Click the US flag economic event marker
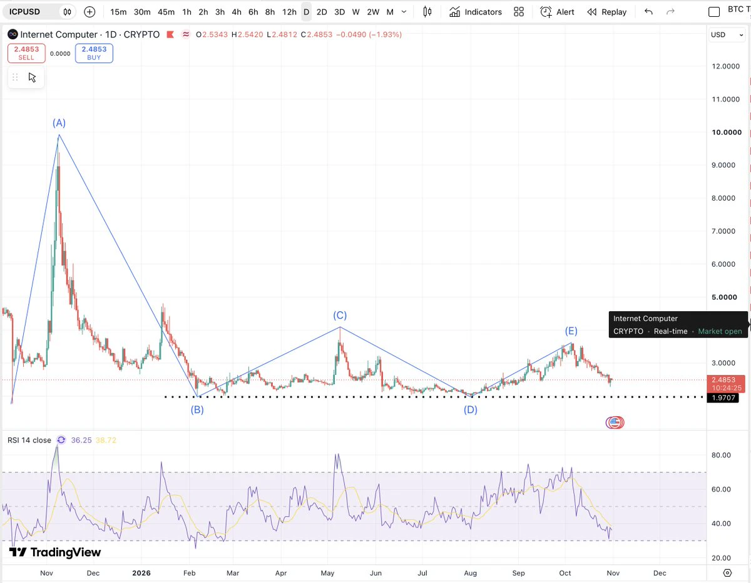This screenshot has width=751, height=583. click(615, 422)
